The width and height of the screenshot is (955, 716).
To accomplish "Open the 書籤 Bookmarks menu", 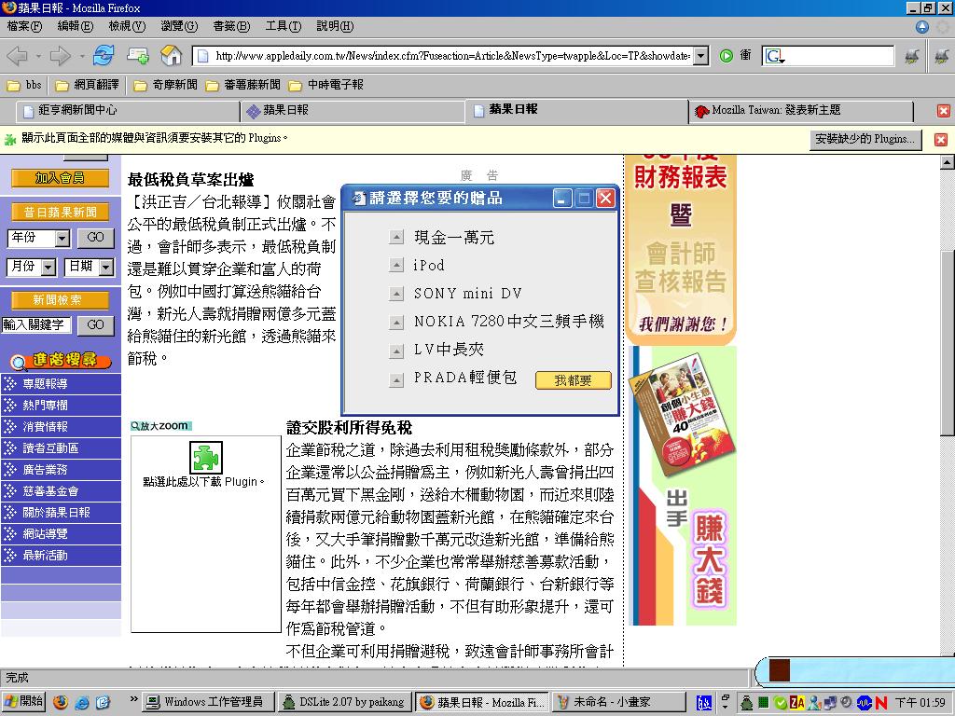I will [232, 27].
